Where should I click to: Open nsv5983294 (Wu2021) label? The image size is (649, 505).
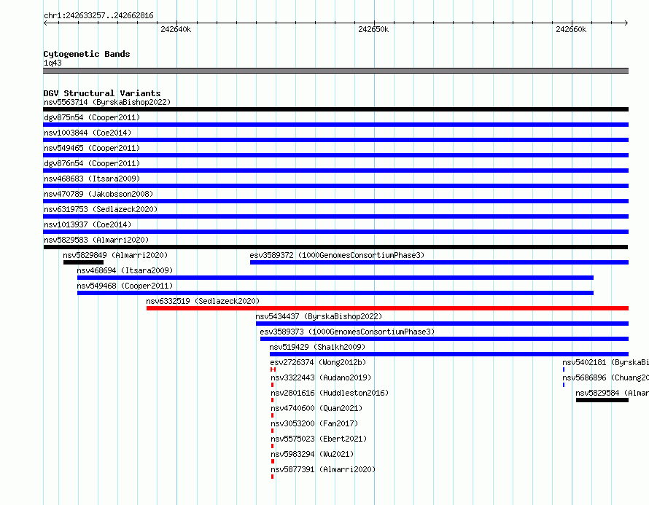pyautogui.click(x=312, y=454)
